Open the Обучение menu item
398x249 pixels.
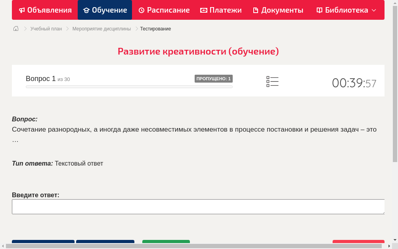[105, 10]
